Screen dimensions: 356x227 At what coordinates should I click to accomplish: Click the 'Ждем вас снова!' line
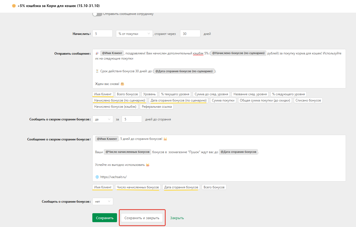(x=107, y=84)
